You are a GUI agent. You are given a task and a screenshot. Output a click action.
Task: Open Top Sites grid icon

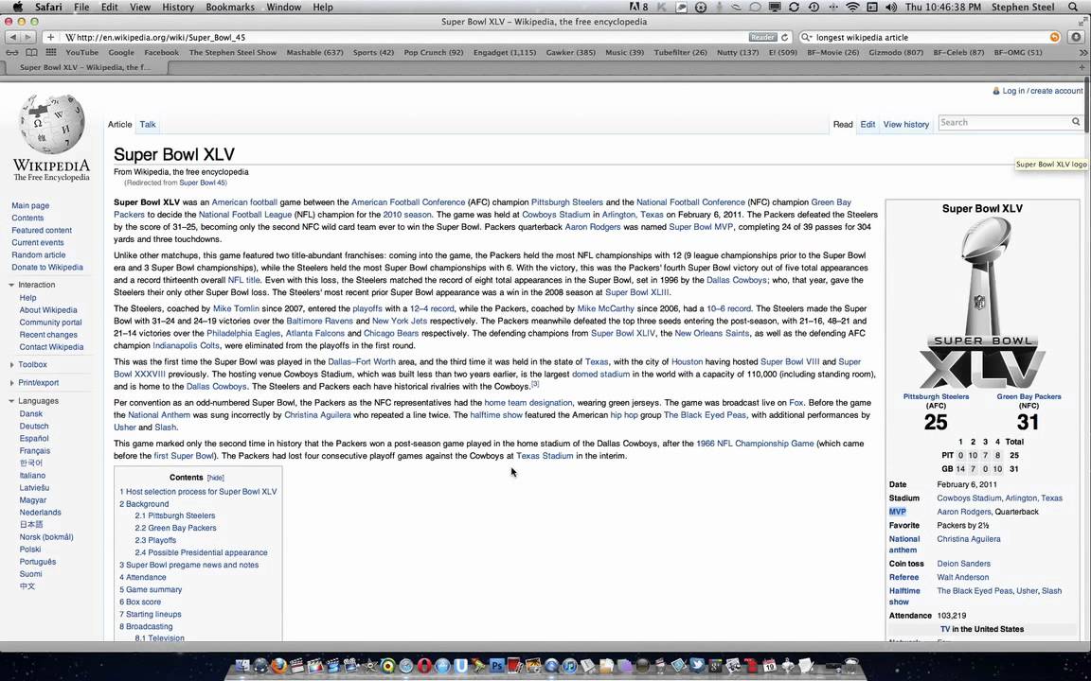(51, 52)
